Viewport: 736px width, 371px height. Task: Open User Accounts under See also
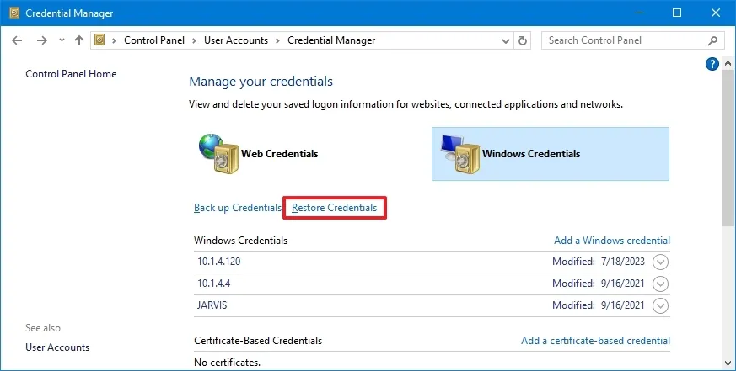pos(57,347)
